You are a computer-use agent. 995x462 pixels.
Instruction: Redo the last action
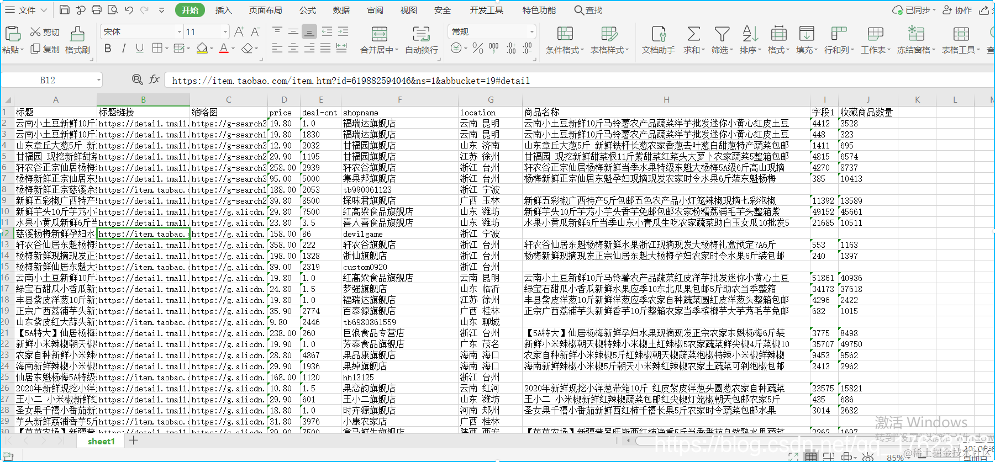pos(145,10)
